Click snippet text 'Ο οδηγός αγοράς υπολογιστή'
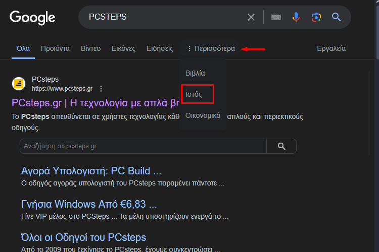 tap(68, 183)
